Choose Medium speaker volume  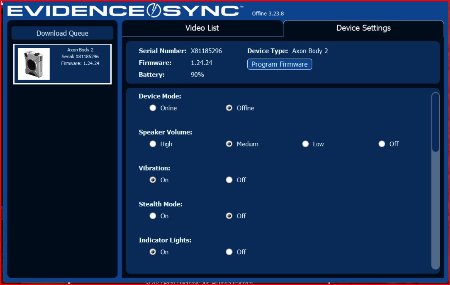(x=229, y=144)
